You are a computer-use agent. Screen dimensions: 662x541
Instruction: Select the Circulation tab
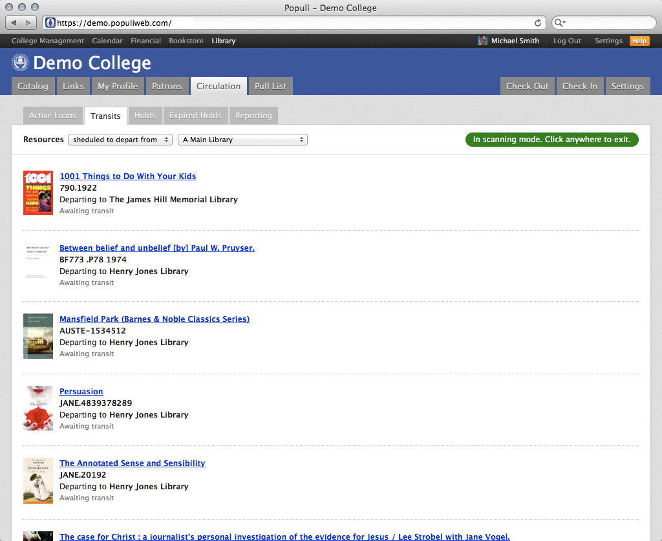tap(219, 86)
